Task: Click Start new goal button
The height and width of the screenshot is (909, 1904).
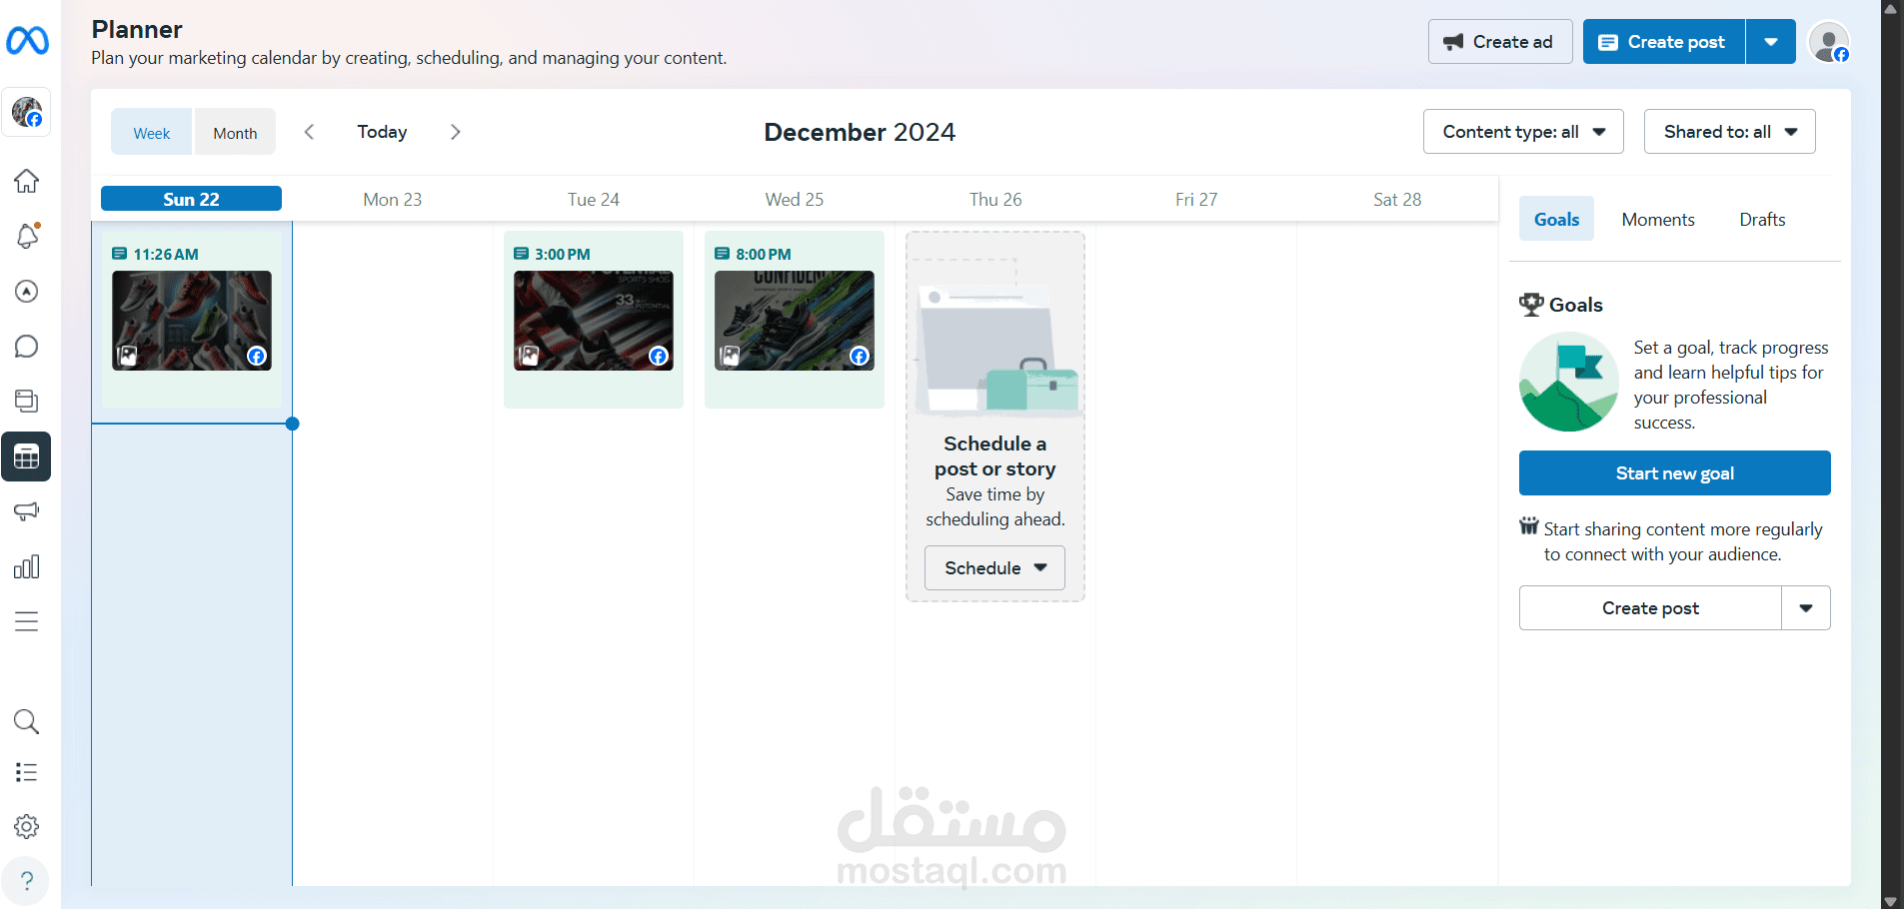Action: 1675,473
